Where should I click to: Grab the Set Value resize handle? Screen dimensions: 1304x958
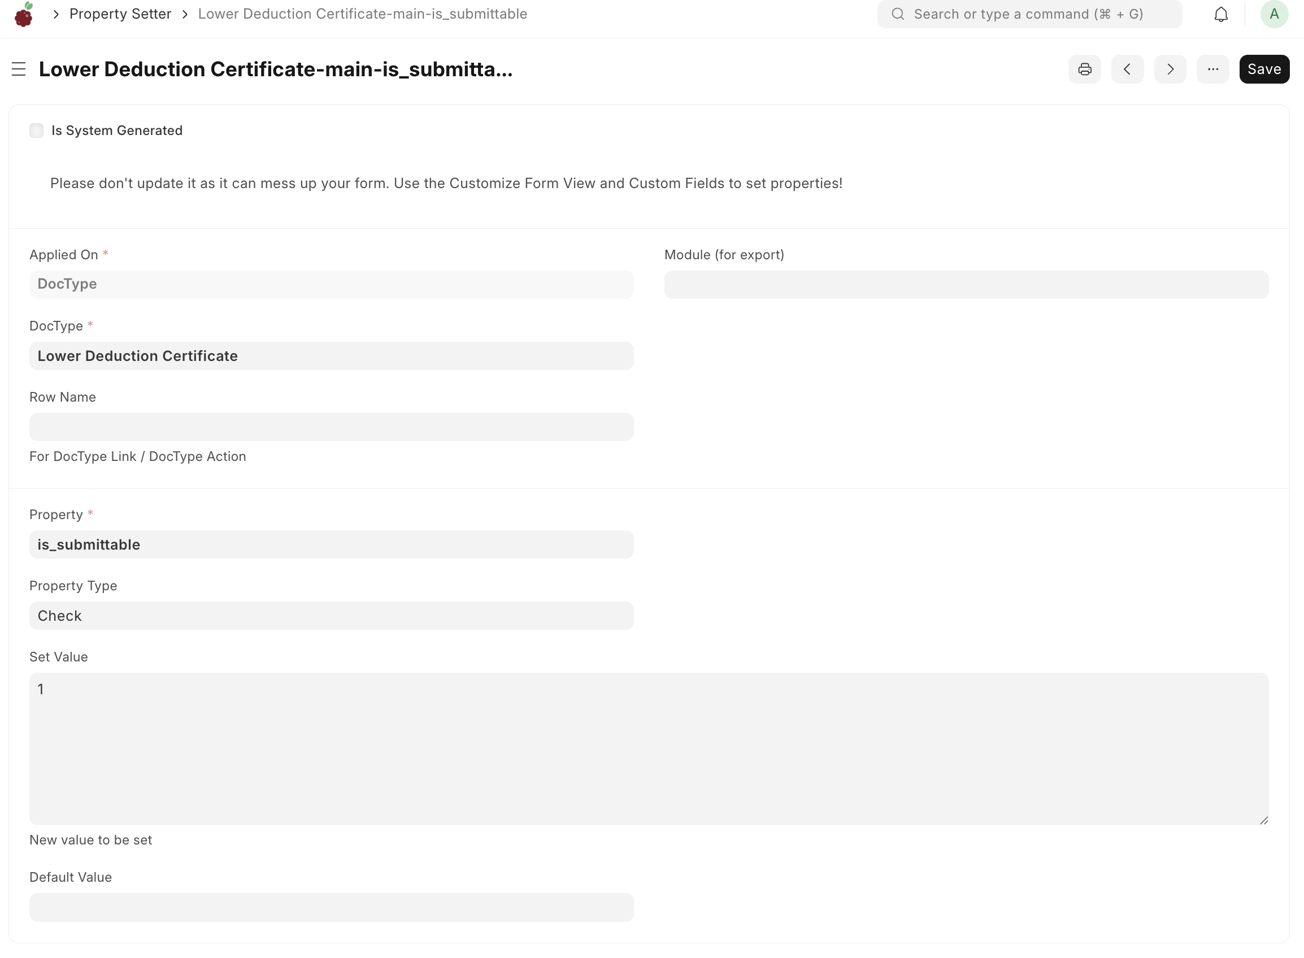pos(1263,820)
